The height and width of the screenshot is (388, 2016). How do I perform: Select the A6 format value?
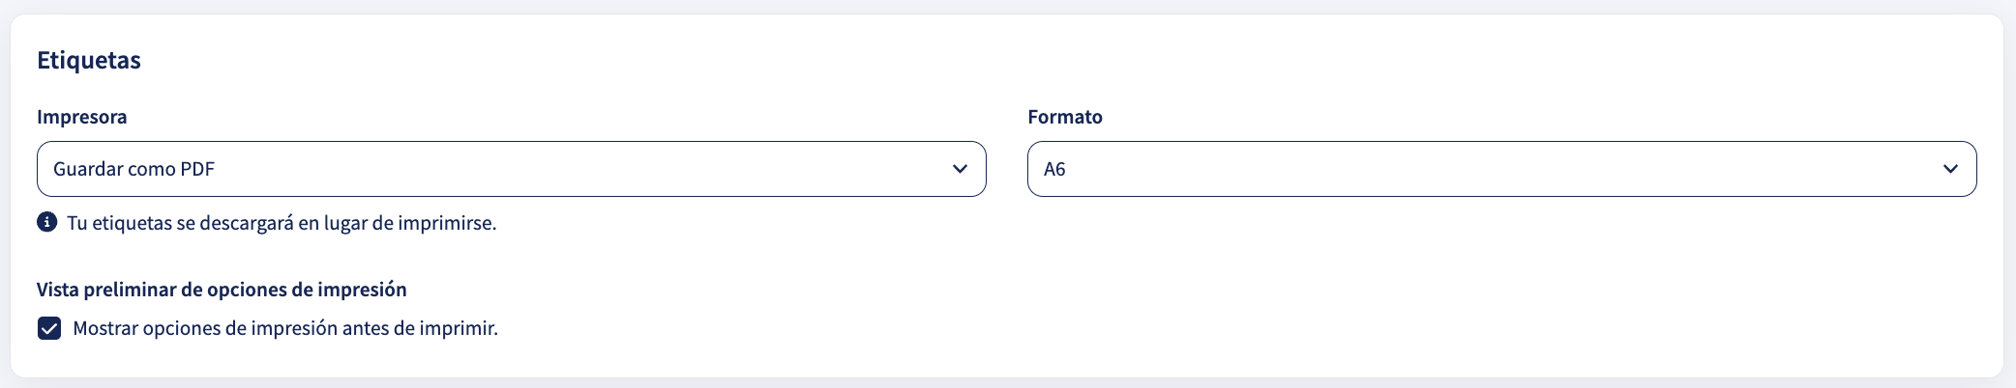[x=1054, y=169]
